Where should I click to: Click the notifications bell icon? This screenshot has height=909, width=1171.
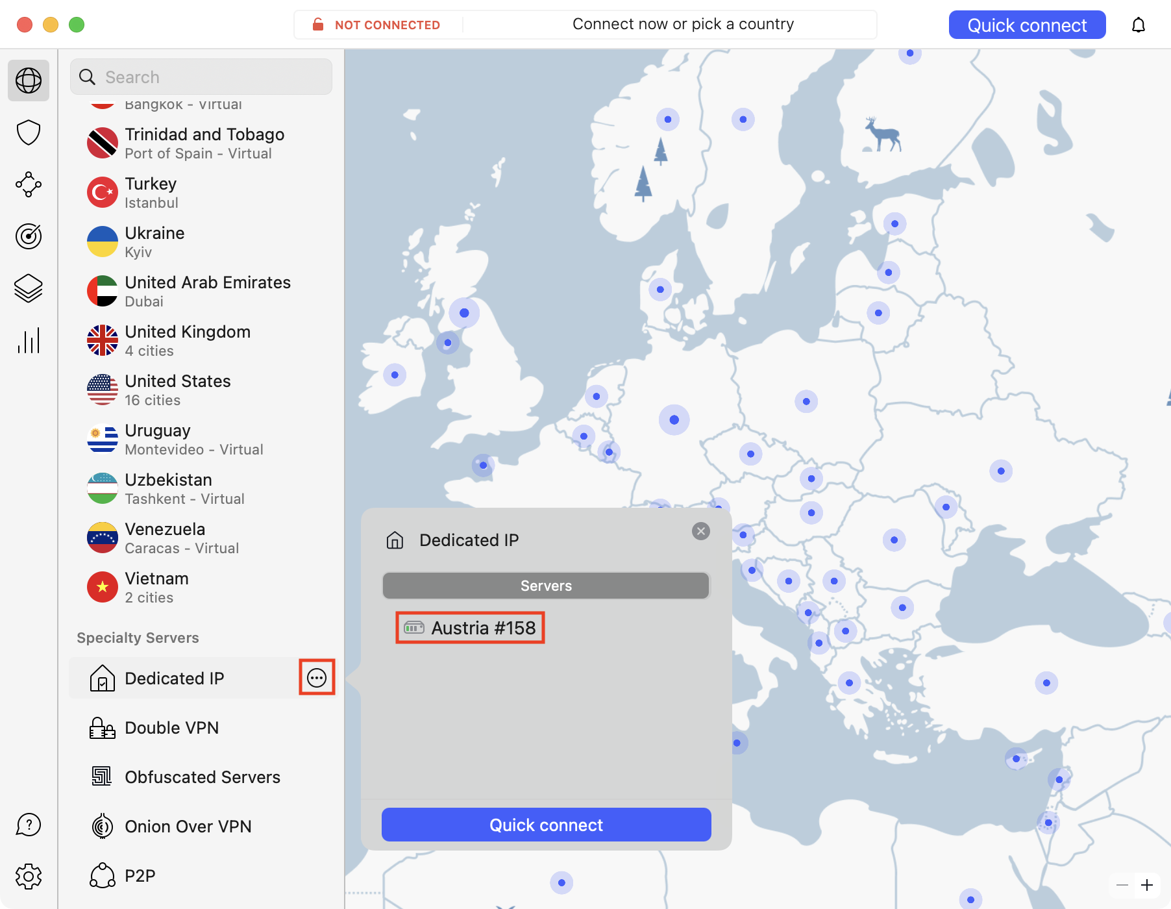coord(1139,25)
